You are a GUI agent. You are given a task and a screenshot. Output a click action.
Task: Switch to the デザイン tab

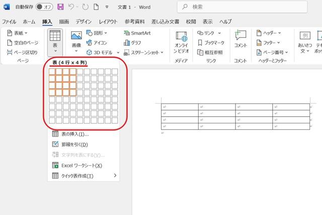(84, 22)
